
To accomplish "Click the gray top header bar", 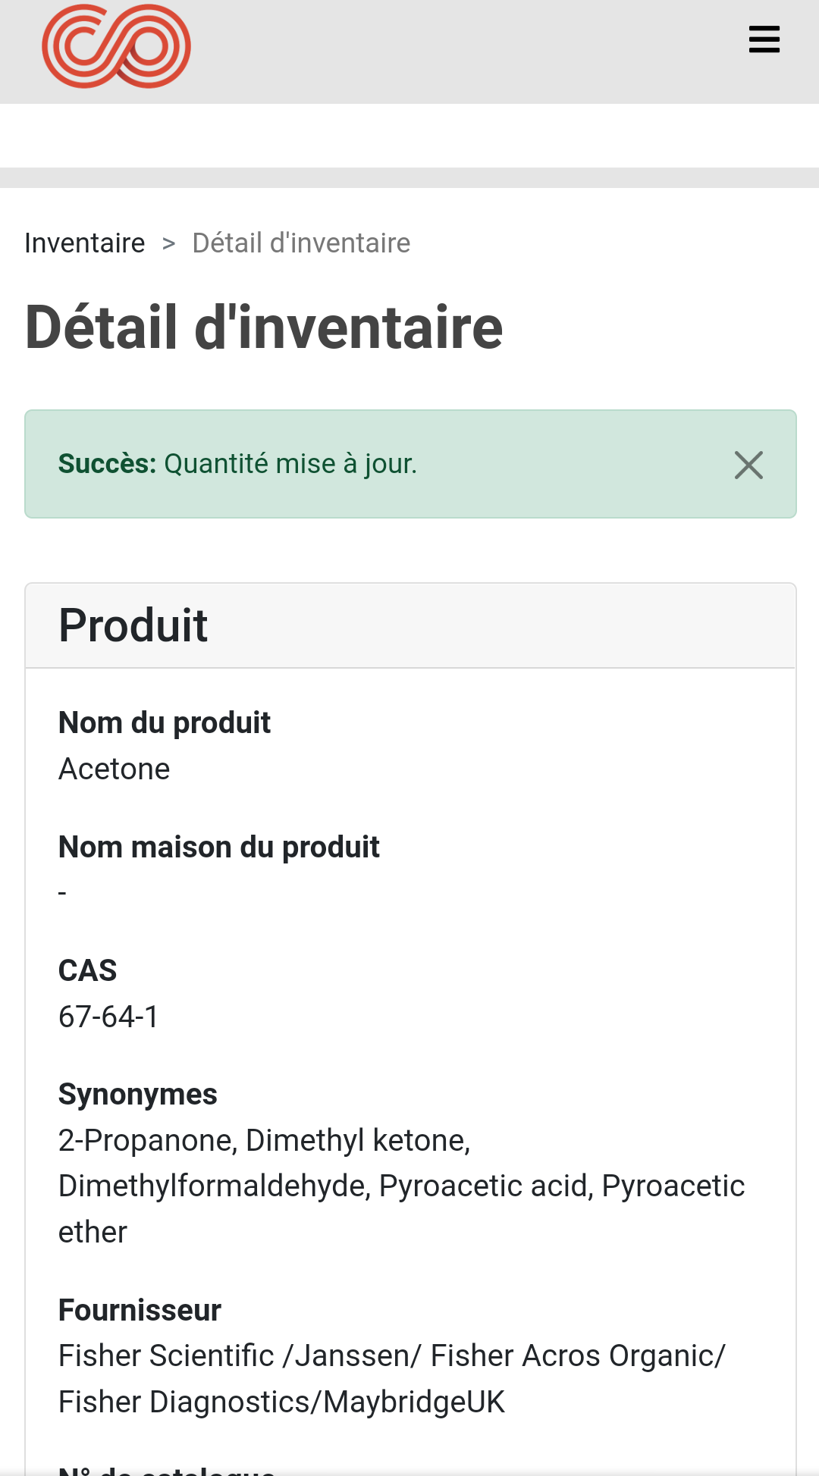I will [x=409, y=52].
